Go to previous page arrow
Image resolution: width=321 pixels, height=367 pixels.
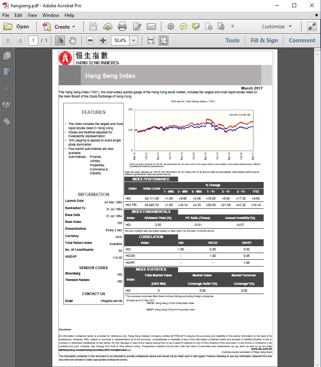(x=8, y=41)
